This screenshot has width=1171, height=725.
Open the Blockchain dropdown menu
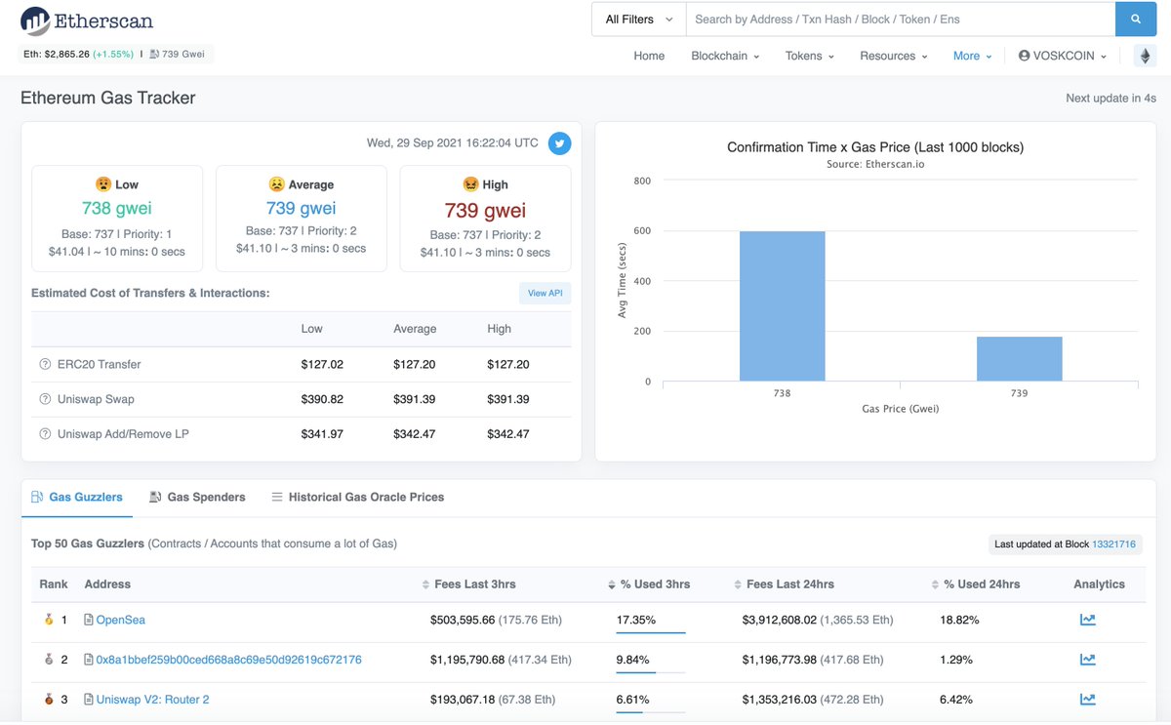(725, 57)
